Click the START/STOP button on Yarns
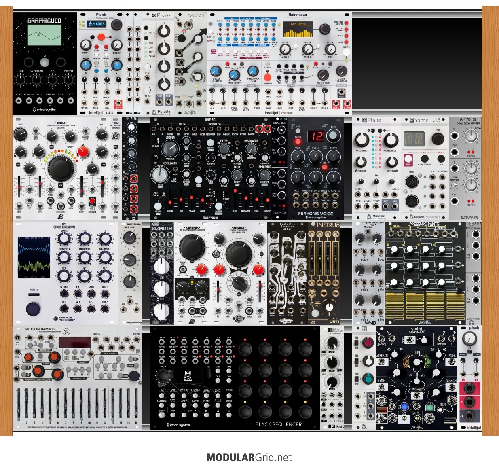The image size is (499, 466). (425, 158)
